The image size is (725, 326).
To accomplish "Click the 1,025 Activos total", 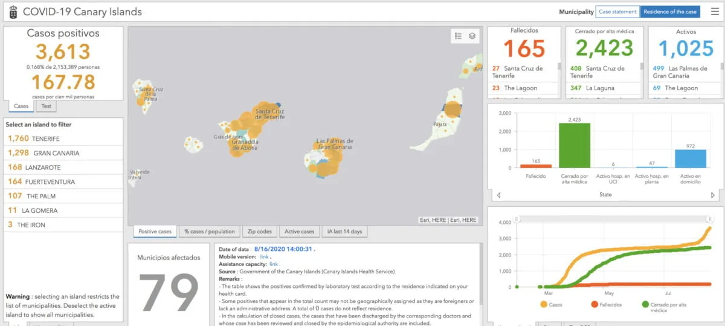I will [x=686, y=48].
